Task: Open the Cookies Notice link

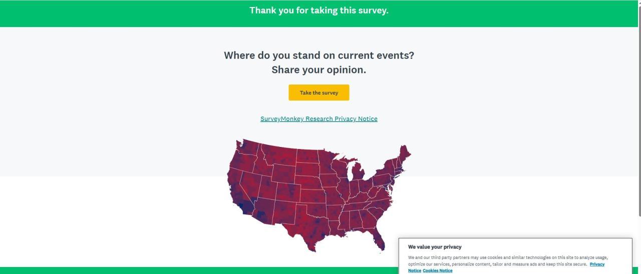Action: tap(437, 270)
